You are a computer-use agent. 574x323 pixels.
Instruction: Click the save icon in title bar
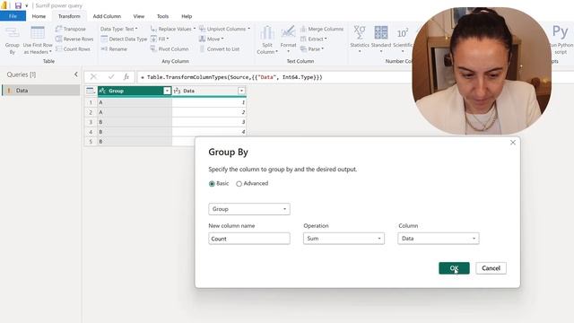(x=18, y=5)
